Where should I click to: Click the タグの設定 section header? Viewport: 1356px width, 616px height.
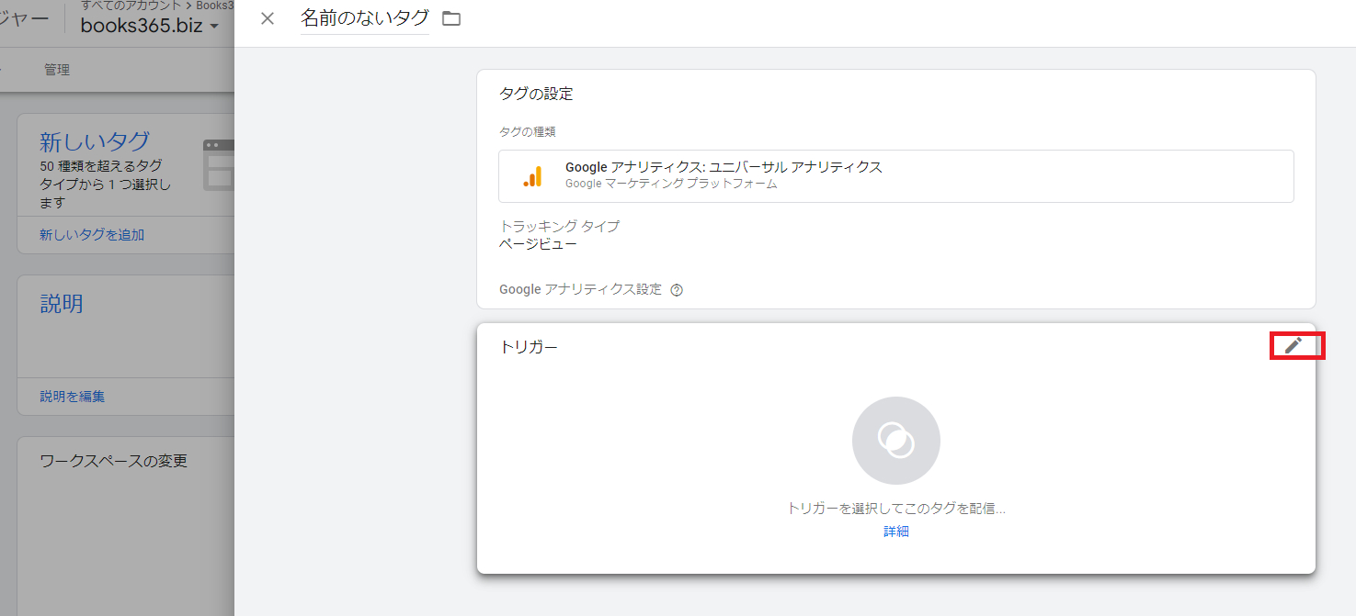(x=535, y=93)
